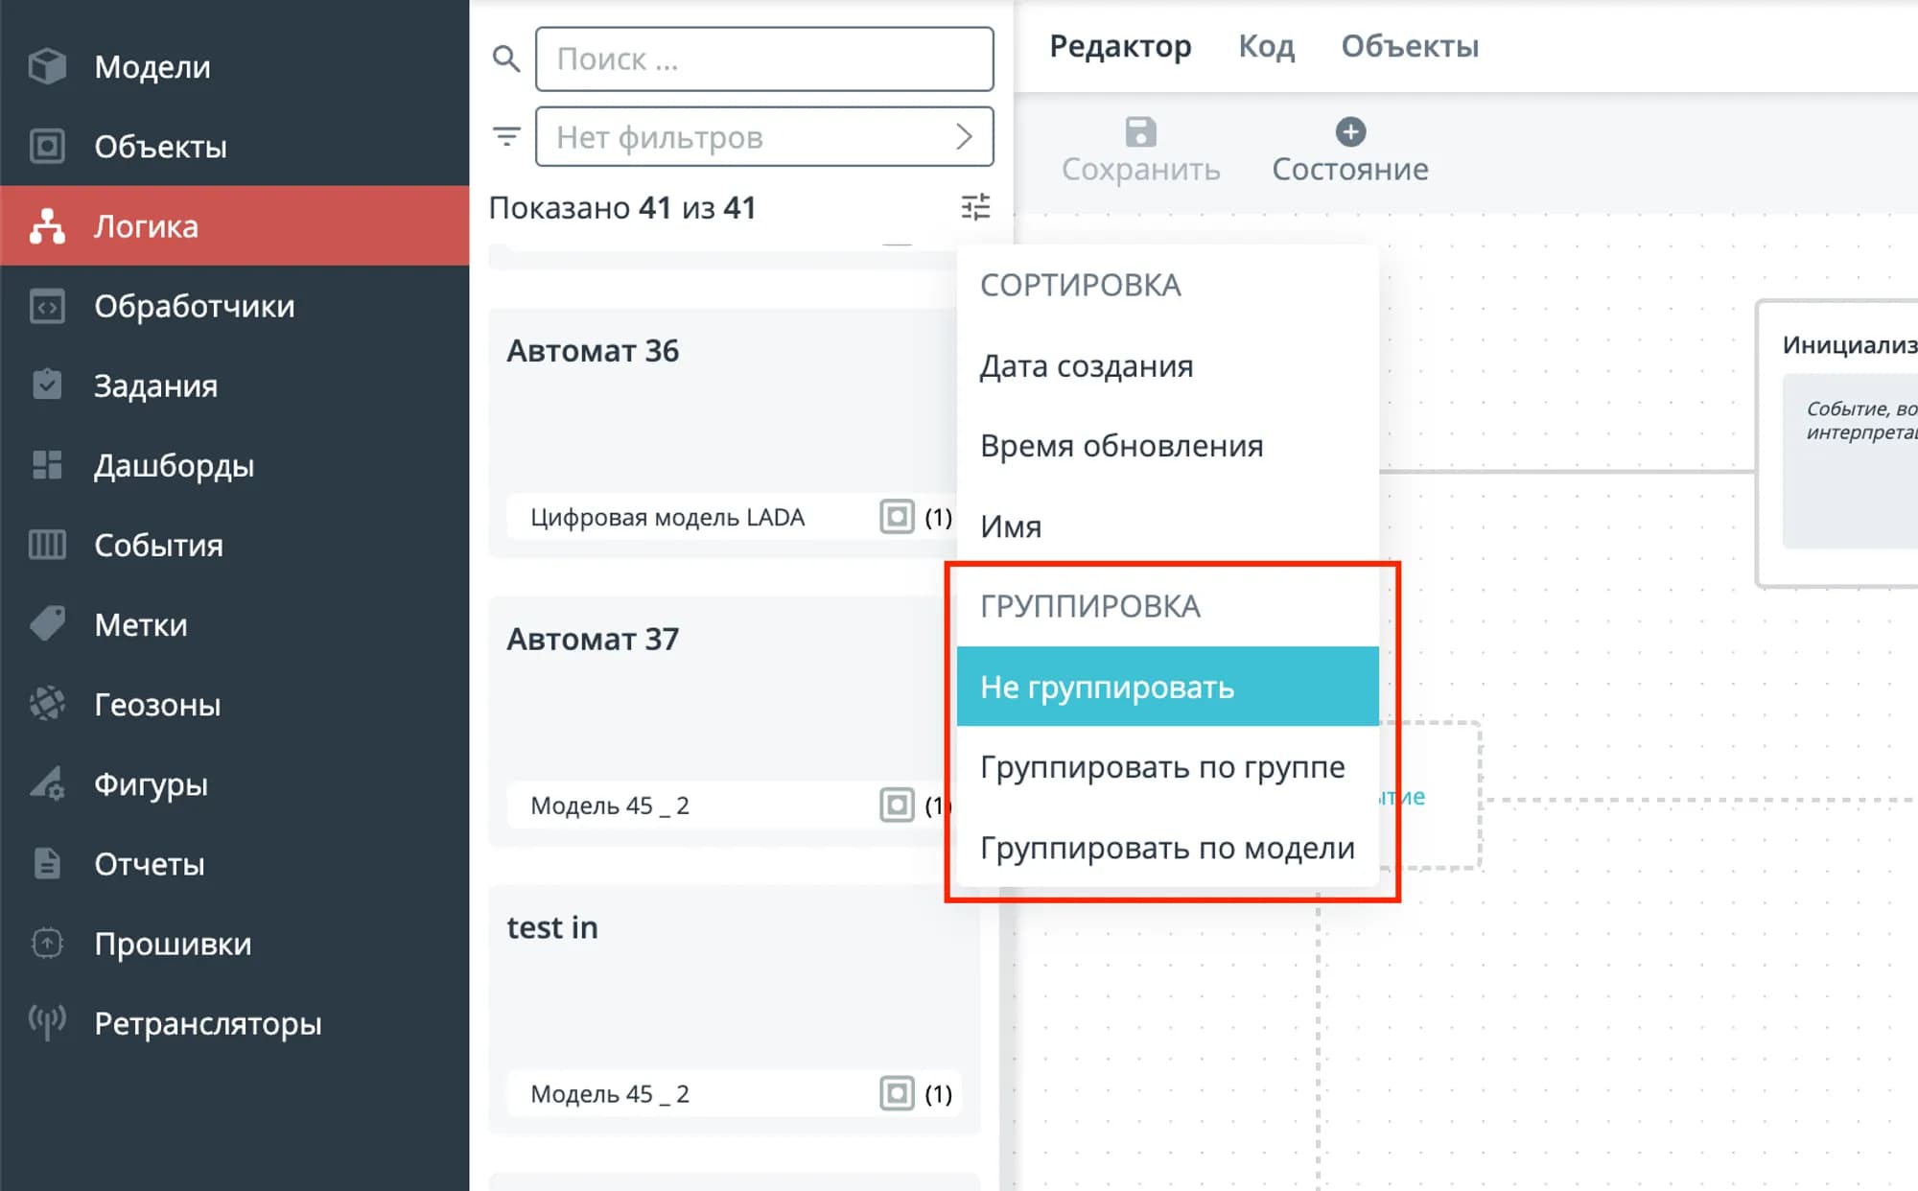Viewport: 1918px width, 1191px height.
Task: Open sort and grouping settings icon
Action: click(x=975, y=207)
